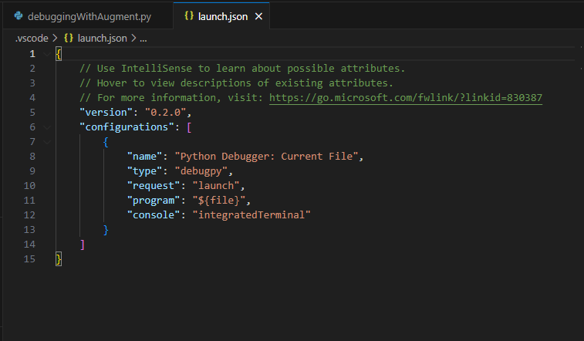Click the JSON braces icon in the breadcrumb

(69, 38)
